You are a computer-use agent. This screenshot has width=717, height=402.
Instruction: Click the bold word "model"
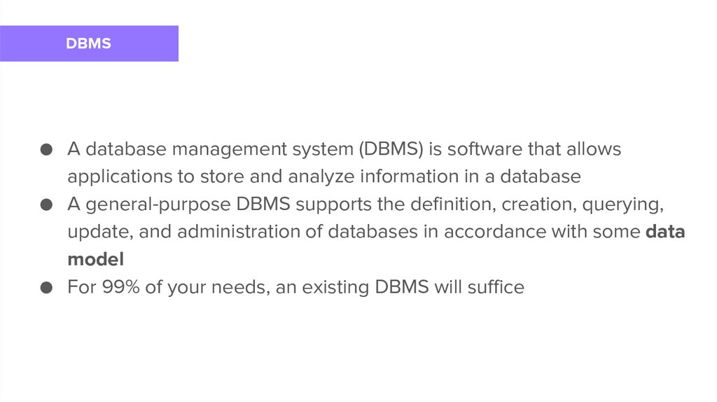[x=95, y=259]
